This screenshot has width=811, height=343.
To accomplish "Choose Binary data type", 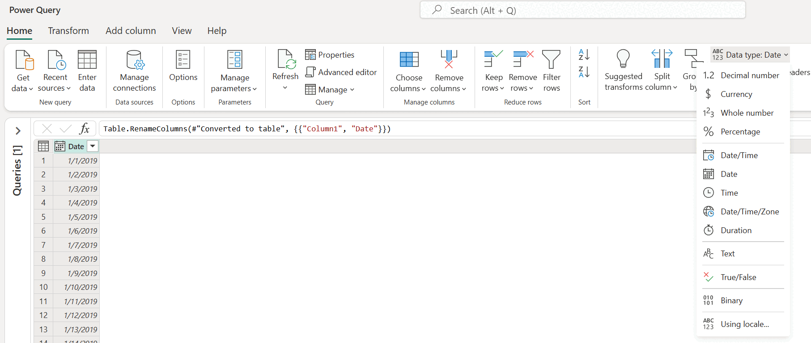I will tap(743, 301).
